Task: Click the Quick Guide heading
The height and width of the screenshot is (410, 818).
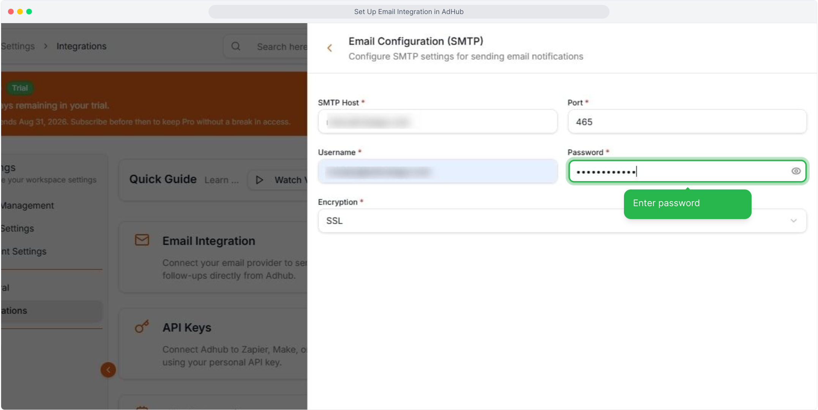Action: tap(163, 179)
